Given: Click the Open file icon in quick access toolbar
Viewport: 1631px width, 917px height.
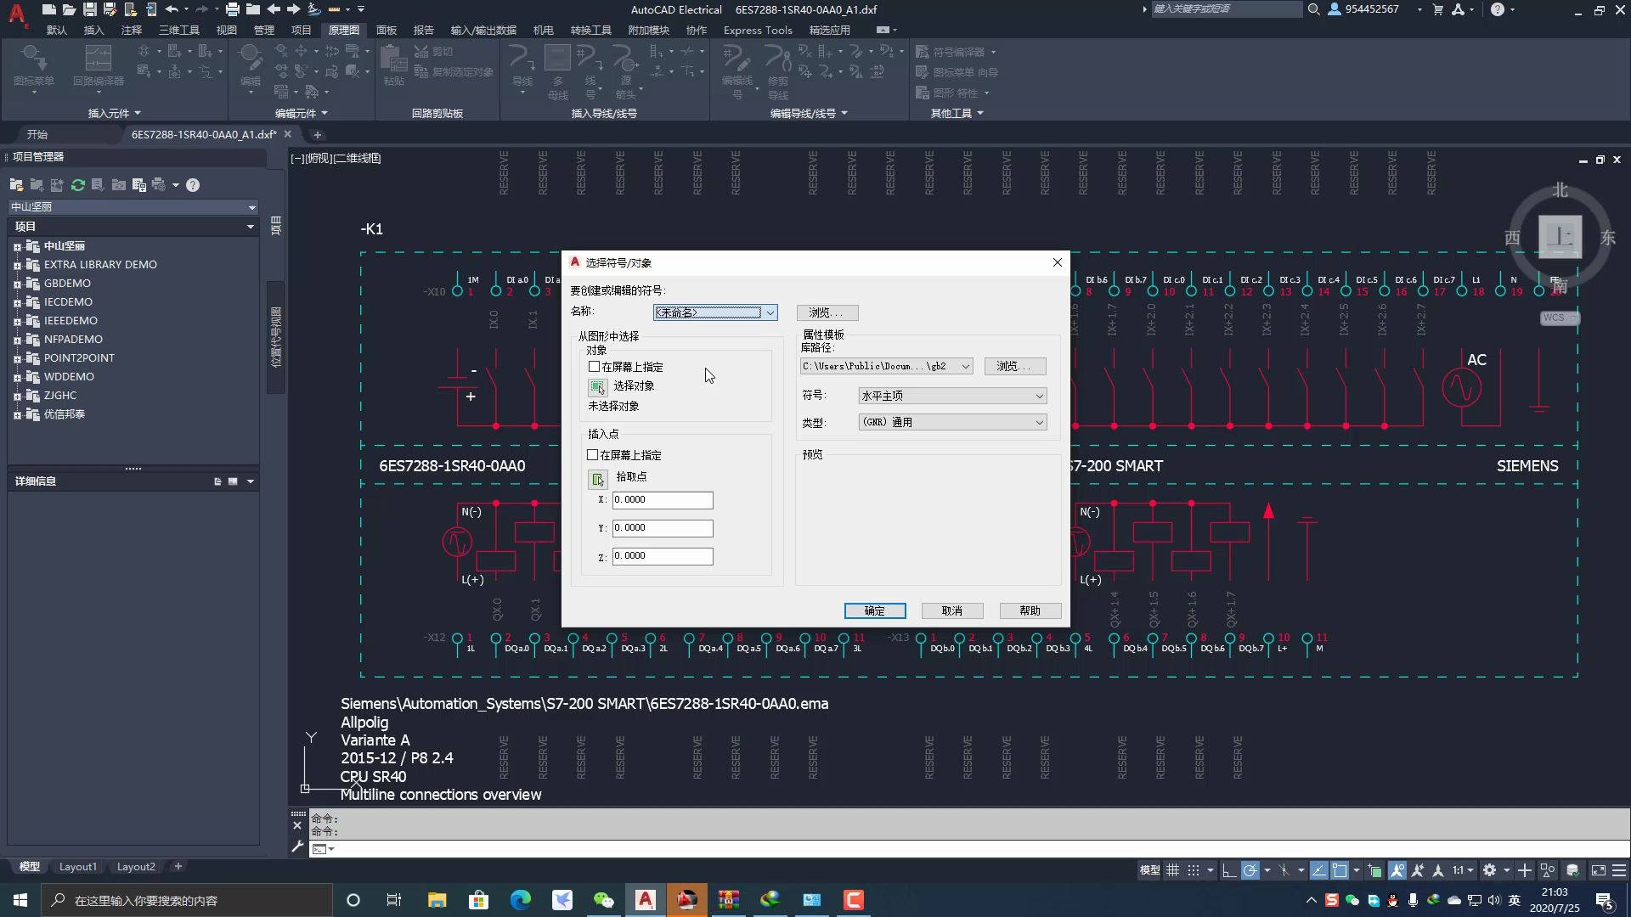Looking at the screenshot, I should pos(69,9).
